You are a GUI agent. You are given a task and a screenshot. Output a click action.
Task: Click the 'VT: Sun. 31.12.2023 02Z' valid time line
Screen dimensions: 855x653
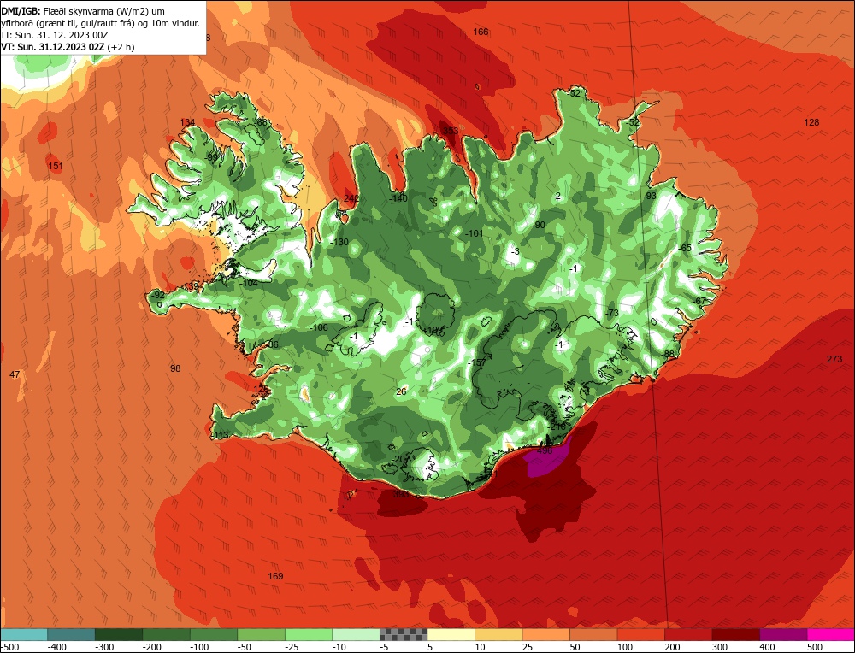click(x=68, y=47)
